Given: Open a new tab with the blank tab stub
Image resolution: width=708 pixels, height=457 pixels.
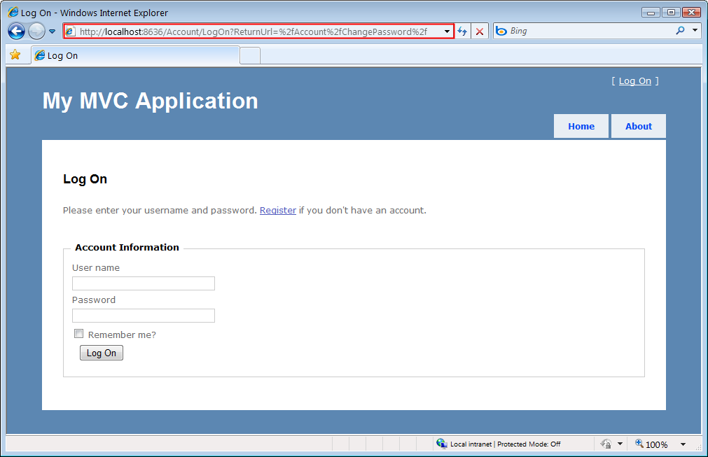Looking at the screenshot, I should coord(249,55).
